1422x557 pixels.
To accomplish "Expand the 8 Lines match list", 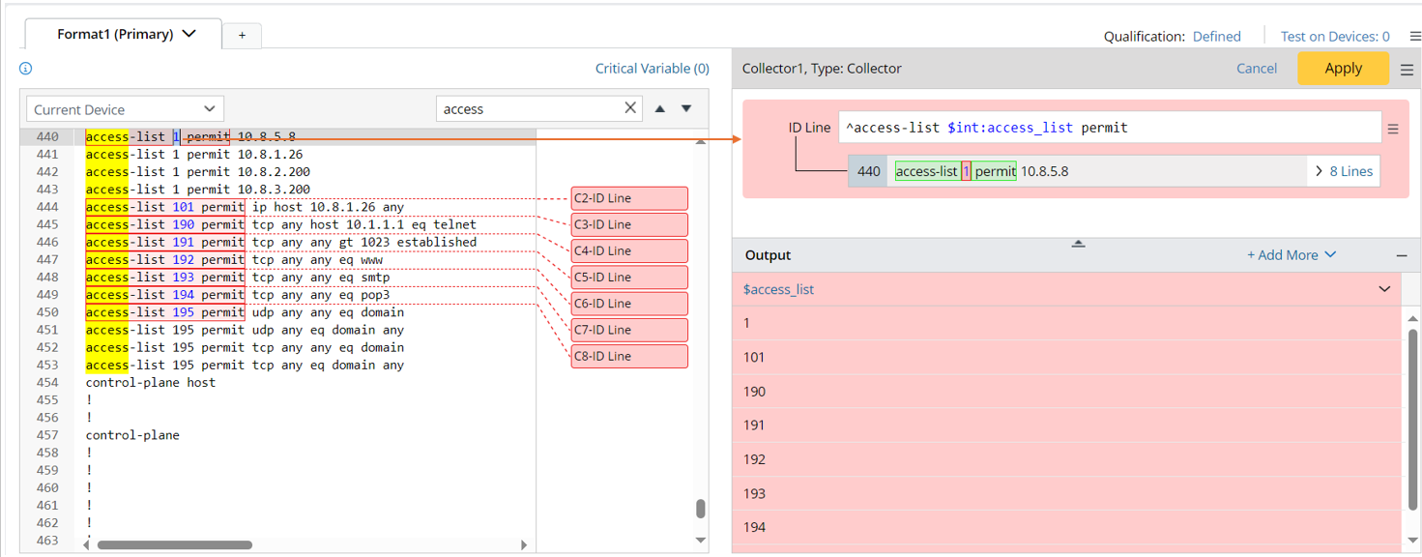I will (x=1344, y=171).
